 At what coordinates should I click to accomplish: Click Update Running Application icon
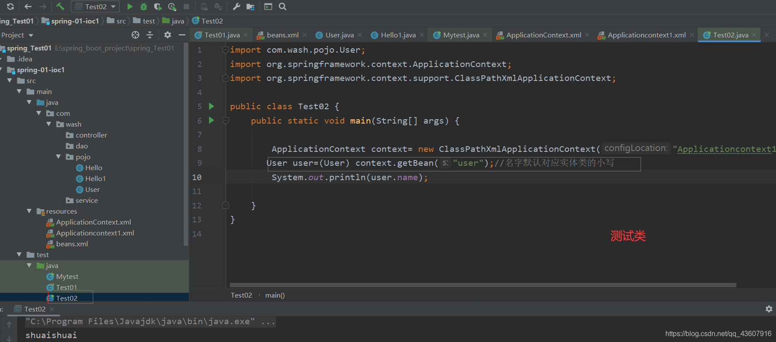204,7
